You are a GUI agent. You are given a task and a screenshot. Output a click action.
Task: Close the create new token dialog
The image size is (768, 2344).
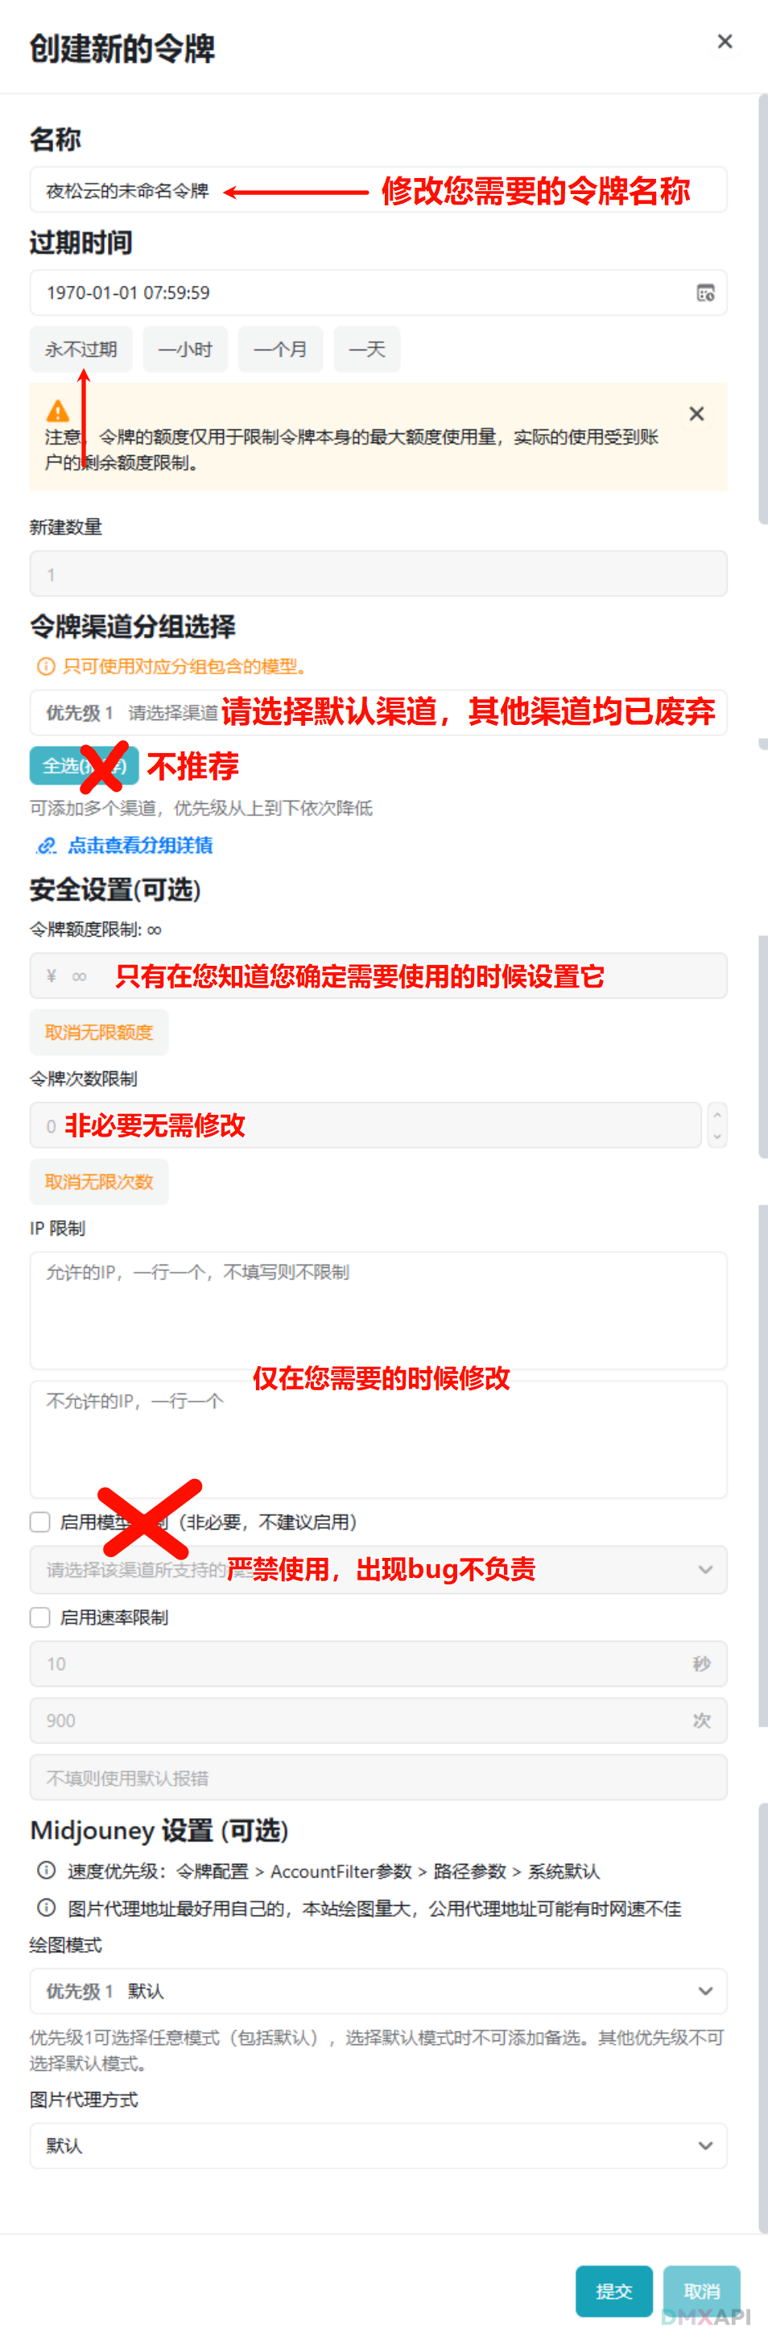(x=725, y=42)
